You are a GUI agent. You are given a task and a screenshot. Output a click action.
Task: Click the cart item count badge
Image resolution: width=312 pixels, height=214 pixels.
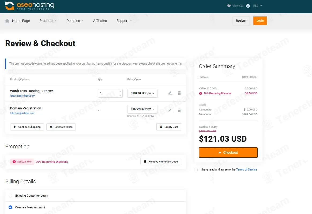click(x=248, y=6)
